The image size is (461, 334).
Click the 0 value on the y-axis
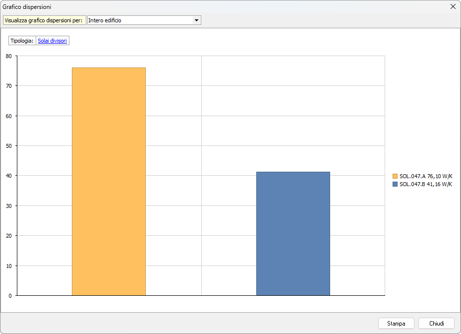coord(10,296)
